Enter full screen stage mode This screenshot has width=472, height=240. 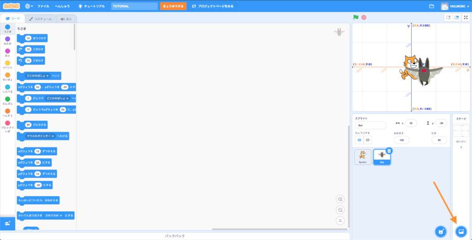[x=466, y=17]
